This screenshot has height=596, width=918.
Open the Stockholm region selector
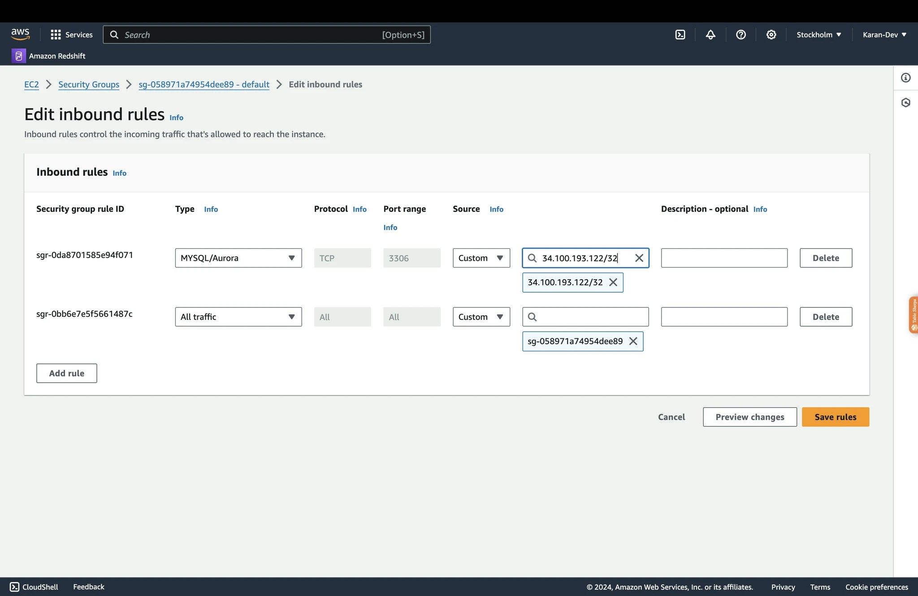(818, 35)
